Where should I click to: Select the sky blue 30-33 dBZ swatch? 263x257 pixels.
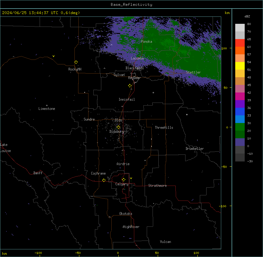240,119
